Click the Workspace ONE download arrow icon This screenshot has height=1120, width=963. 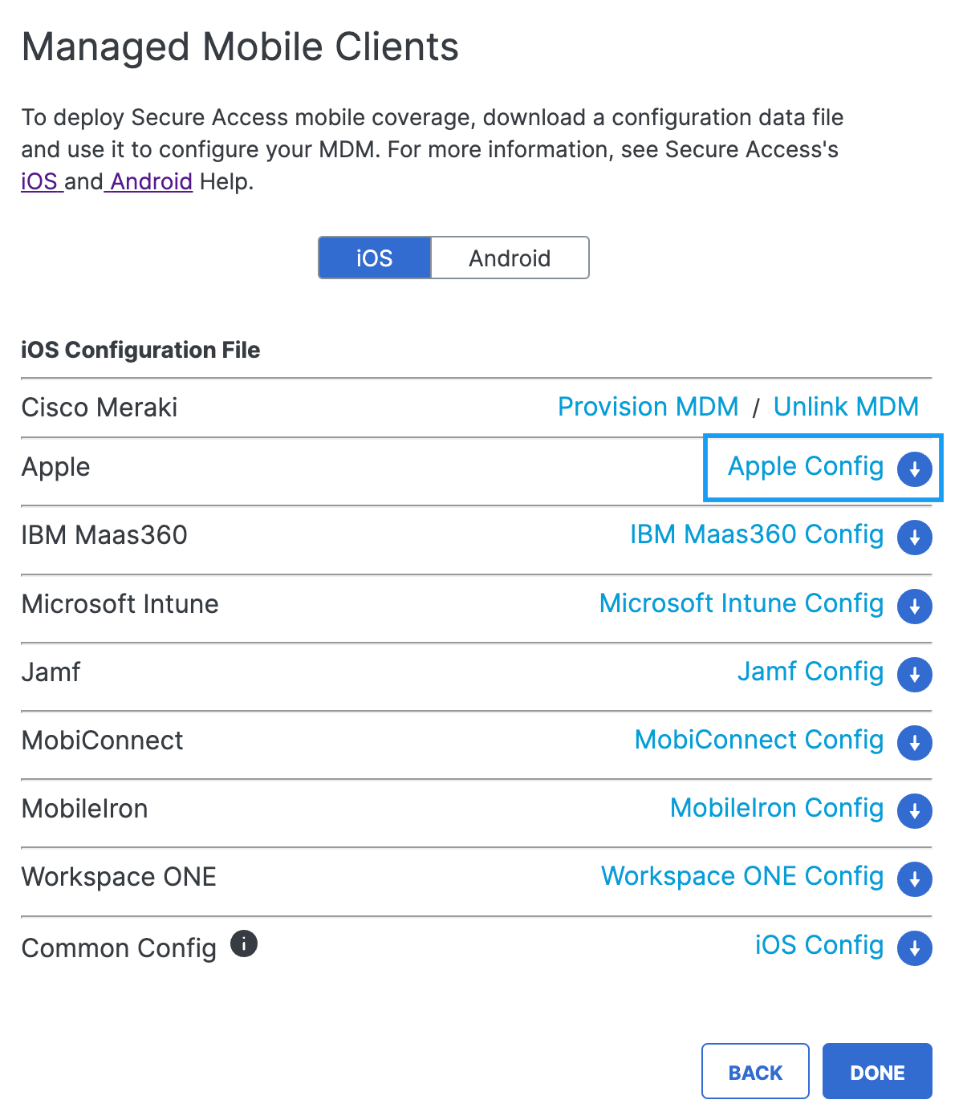915,879
